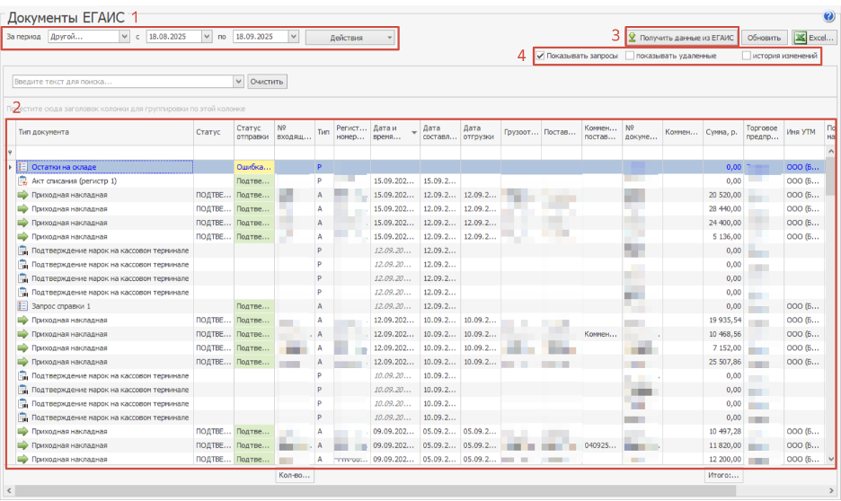
Task: Click the Торговое предпр column header
Action: pos(763,132)
